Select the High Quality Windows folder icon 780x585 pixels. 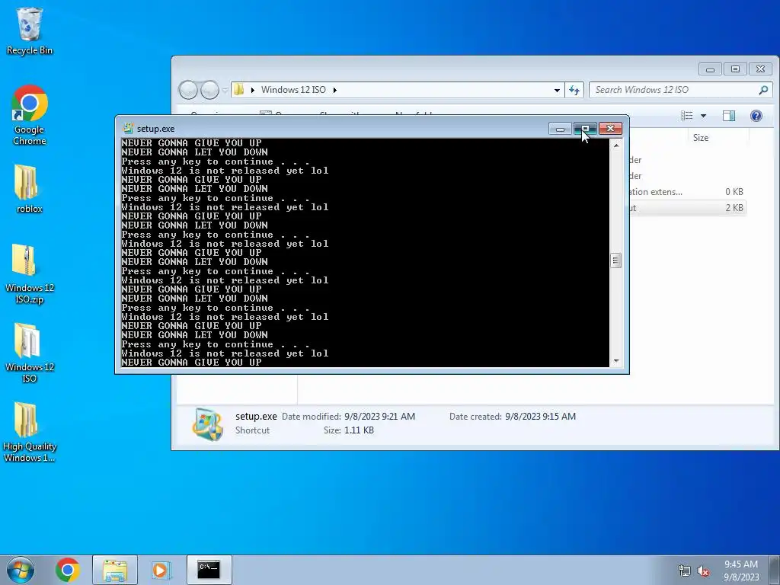coord(30,432)
